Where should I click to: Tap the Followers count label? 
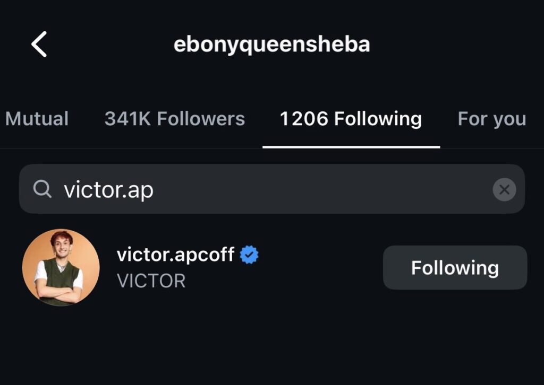point(175,119)
